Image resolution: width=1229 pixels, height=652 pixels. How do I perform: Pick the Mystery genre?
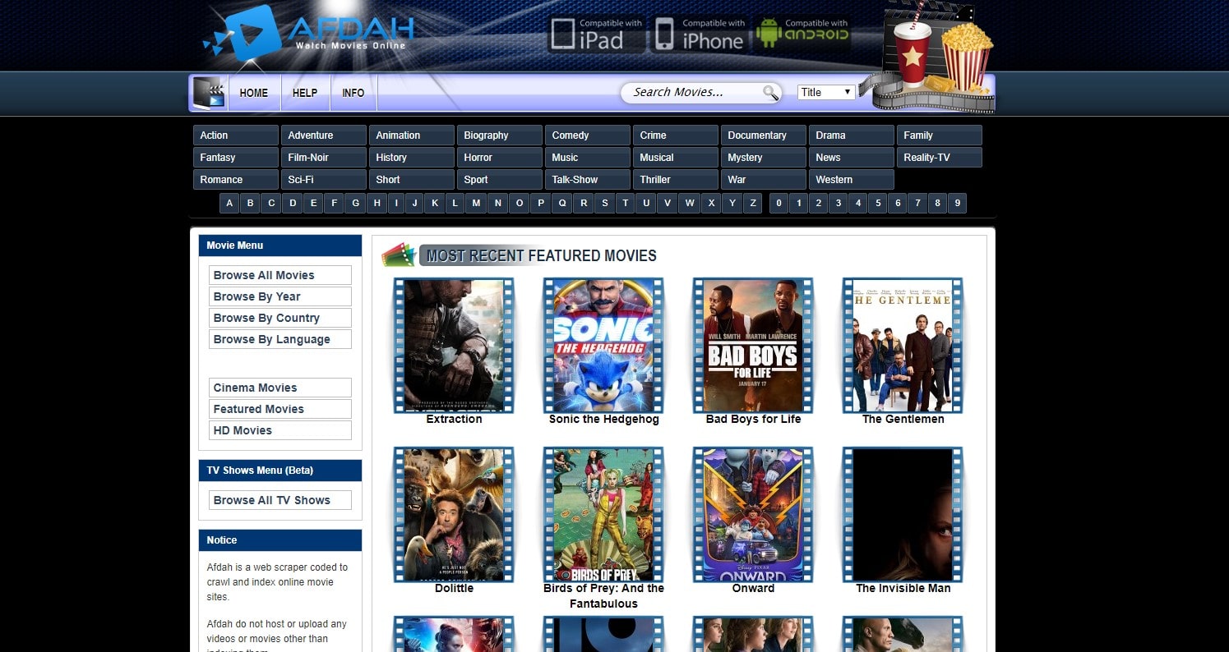[764, 158]
